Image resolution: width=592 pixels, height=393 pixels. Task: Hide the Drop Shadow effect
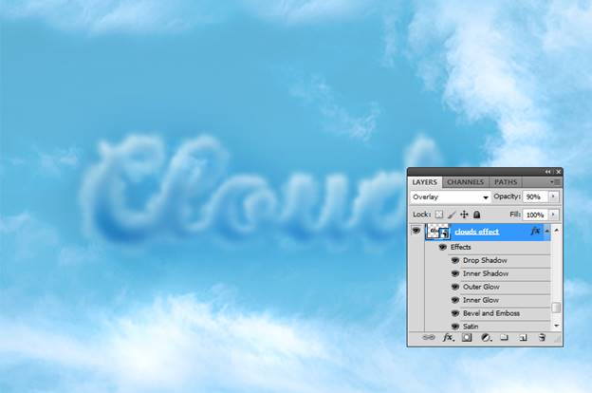455,260
